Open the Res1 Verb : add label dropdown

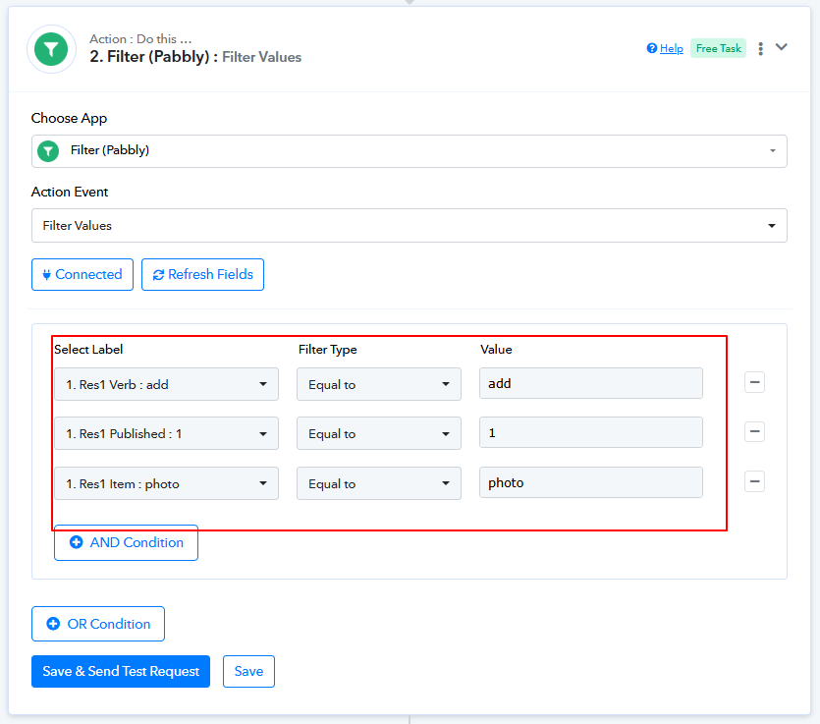[166, 384]
